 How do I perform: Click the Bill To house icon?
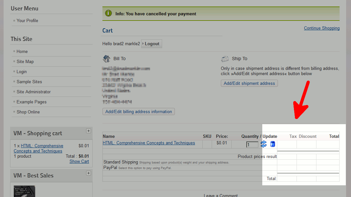pyautogui.click(x=107, y=59)
